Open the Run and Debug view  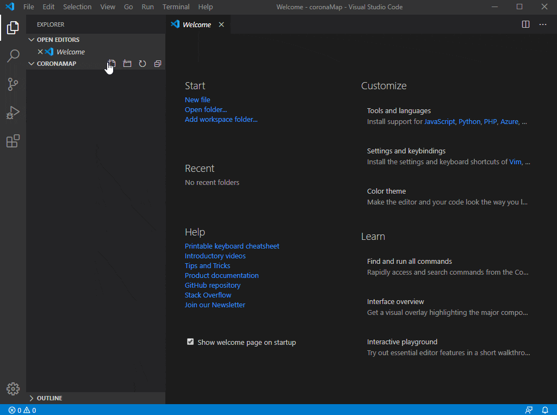pyautogui.click(x=13, y=113)
